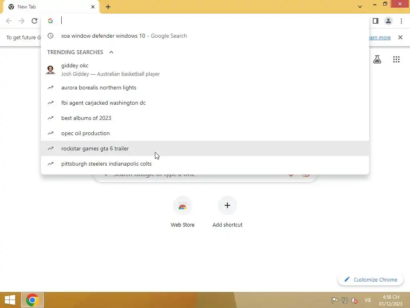
Task: Click trending arrow icon beside aurora borealis
Action: 50,87
